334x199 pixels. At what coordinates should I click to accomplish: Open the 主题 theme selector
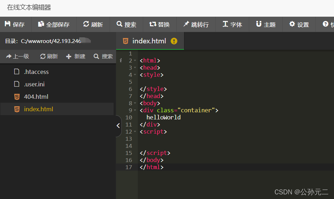point(266,25)
